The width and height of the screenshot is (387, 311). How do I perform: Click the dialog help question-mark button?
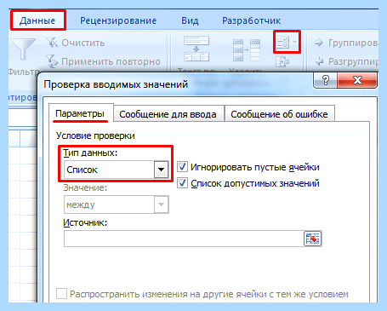tap(326, 80)
